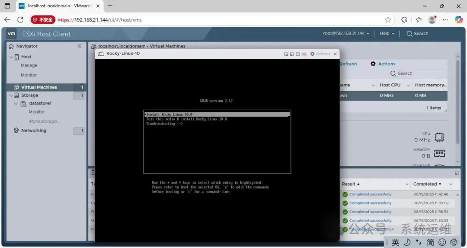The image size is (467, 248).
Task: Click the console full-window icon
Action: [298, 54]
